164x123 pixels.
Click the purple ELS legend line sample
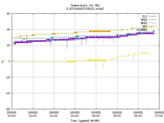pos(152,16)
